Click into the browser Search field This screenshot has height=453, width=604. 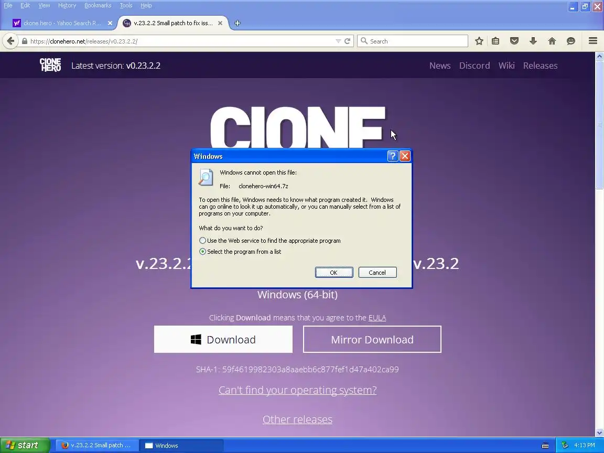413,41
